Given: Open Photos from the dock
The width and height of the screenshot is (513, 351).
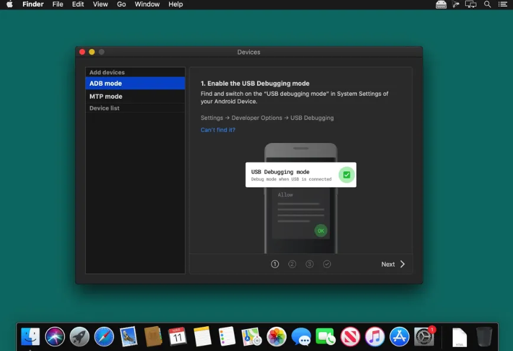Looking at the screenshot, I should coord(277,336).
